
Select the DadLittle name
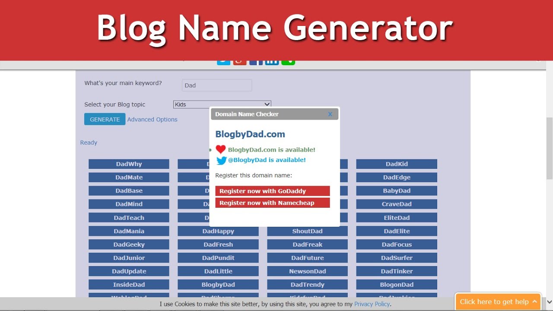(x=218, y=271)
